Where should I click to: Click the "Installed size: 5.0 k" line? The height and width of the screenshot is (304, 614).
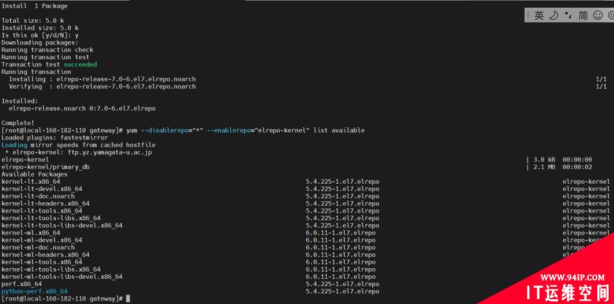point(40,28)
